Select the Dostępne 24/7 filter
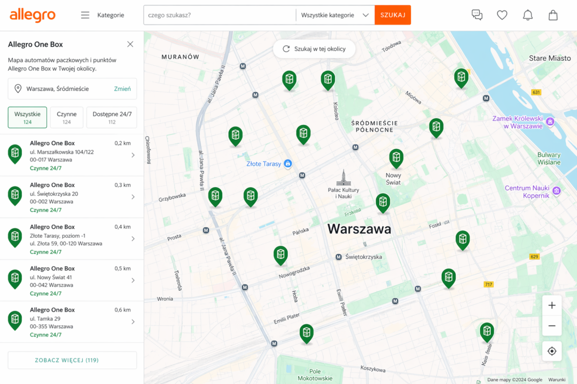577x384 pixels. tap(112, 117)
